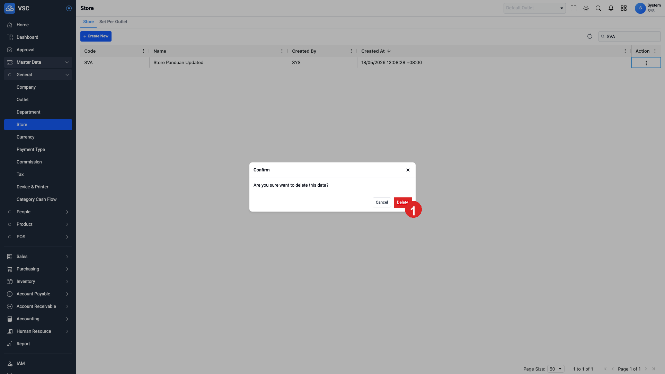The image size is (665, 374).
Task: Click the SVA code cell
Action: point(115,63)
